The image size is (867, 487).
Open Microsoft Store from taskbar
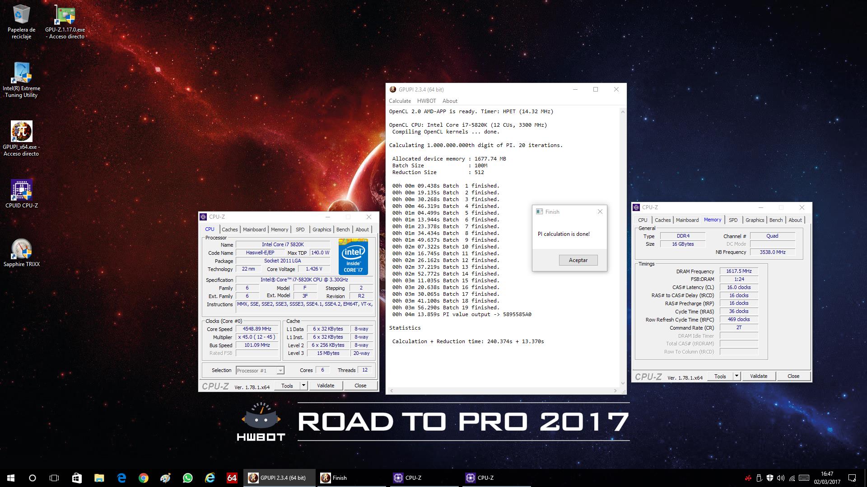[77, 478]
